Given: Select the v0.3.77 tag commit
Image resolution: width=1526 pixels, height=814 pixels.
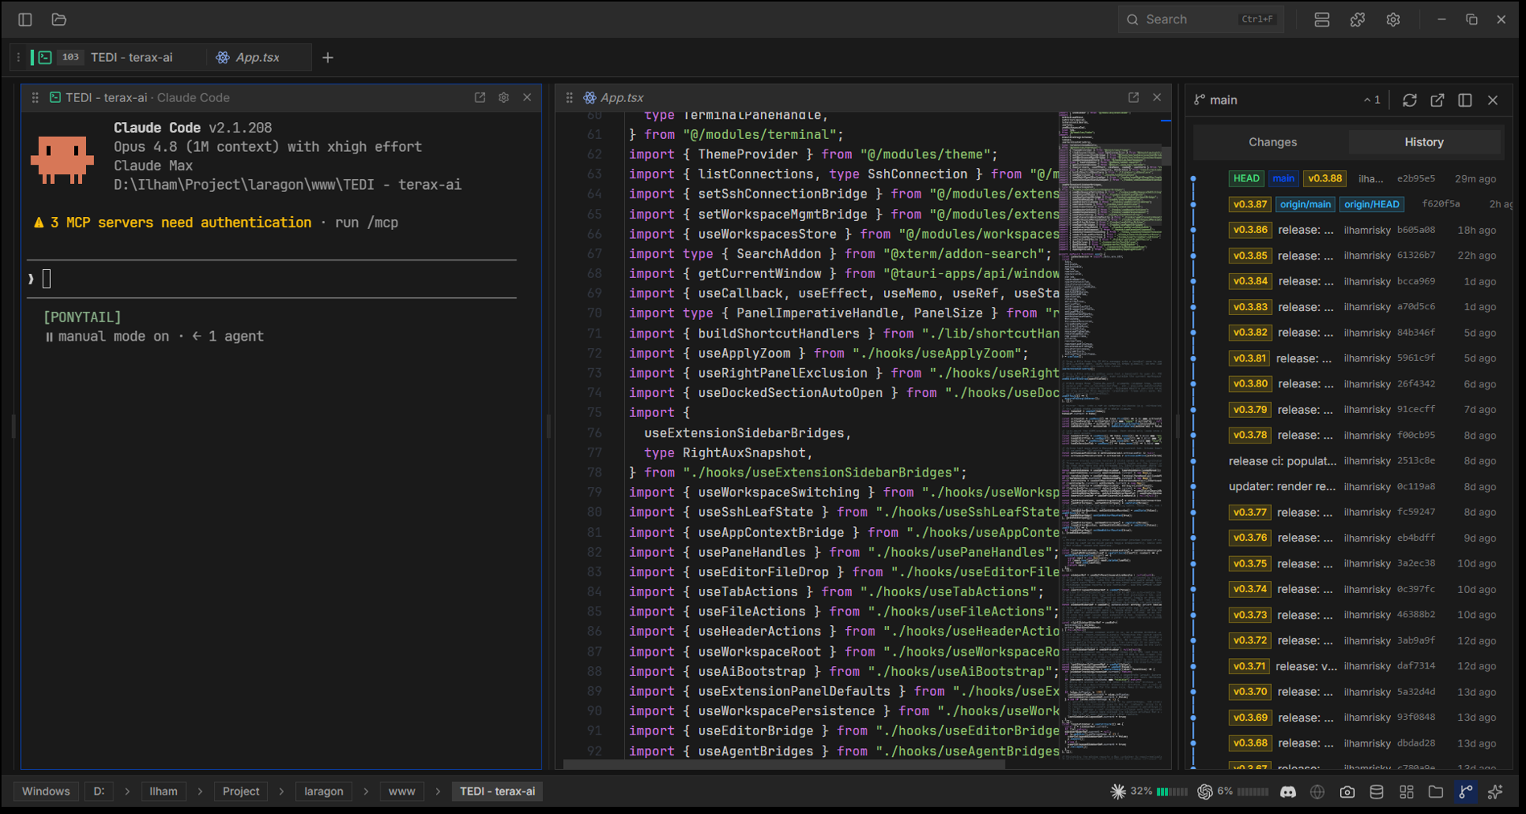Looking at the screenshot, I should [x=1347, y=512].
